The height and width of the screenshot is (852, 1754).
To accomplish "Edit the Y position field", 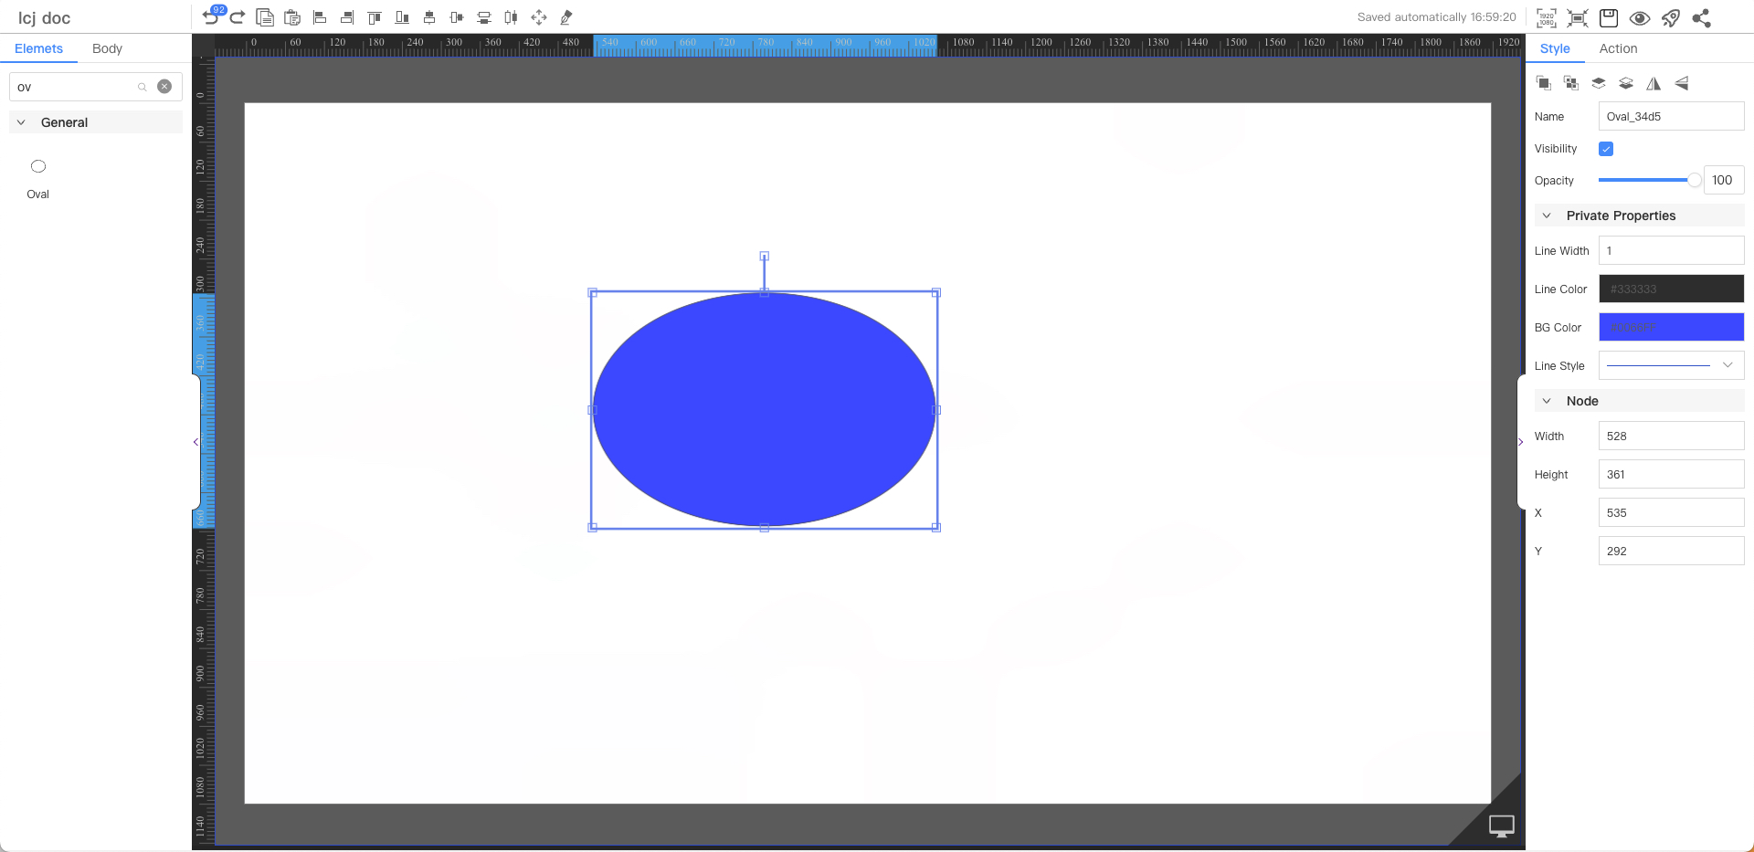I will (x=1671, y=551).
